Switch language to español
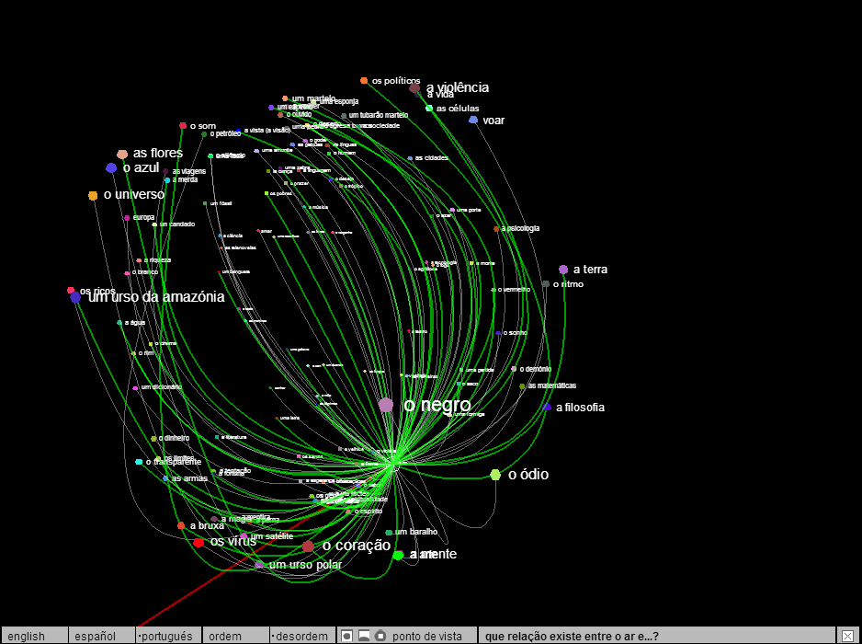Screen dimensions: 862x644 tap(96, 636)
